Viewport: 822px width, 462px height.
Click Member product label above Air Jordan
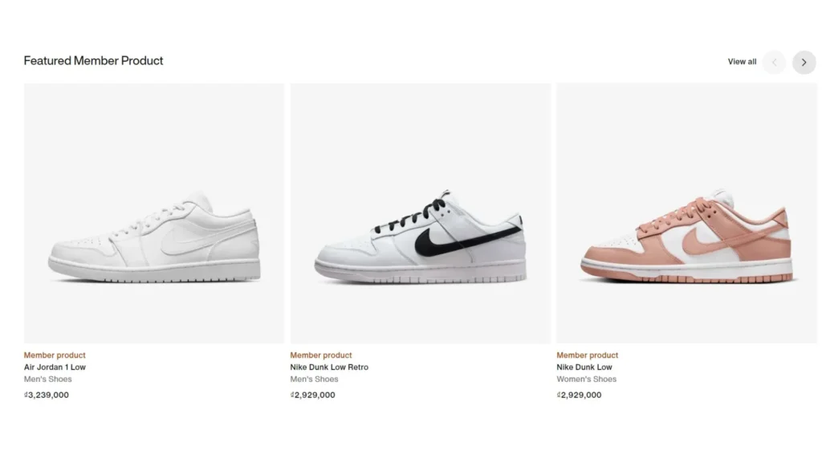[x=55, y=355]
